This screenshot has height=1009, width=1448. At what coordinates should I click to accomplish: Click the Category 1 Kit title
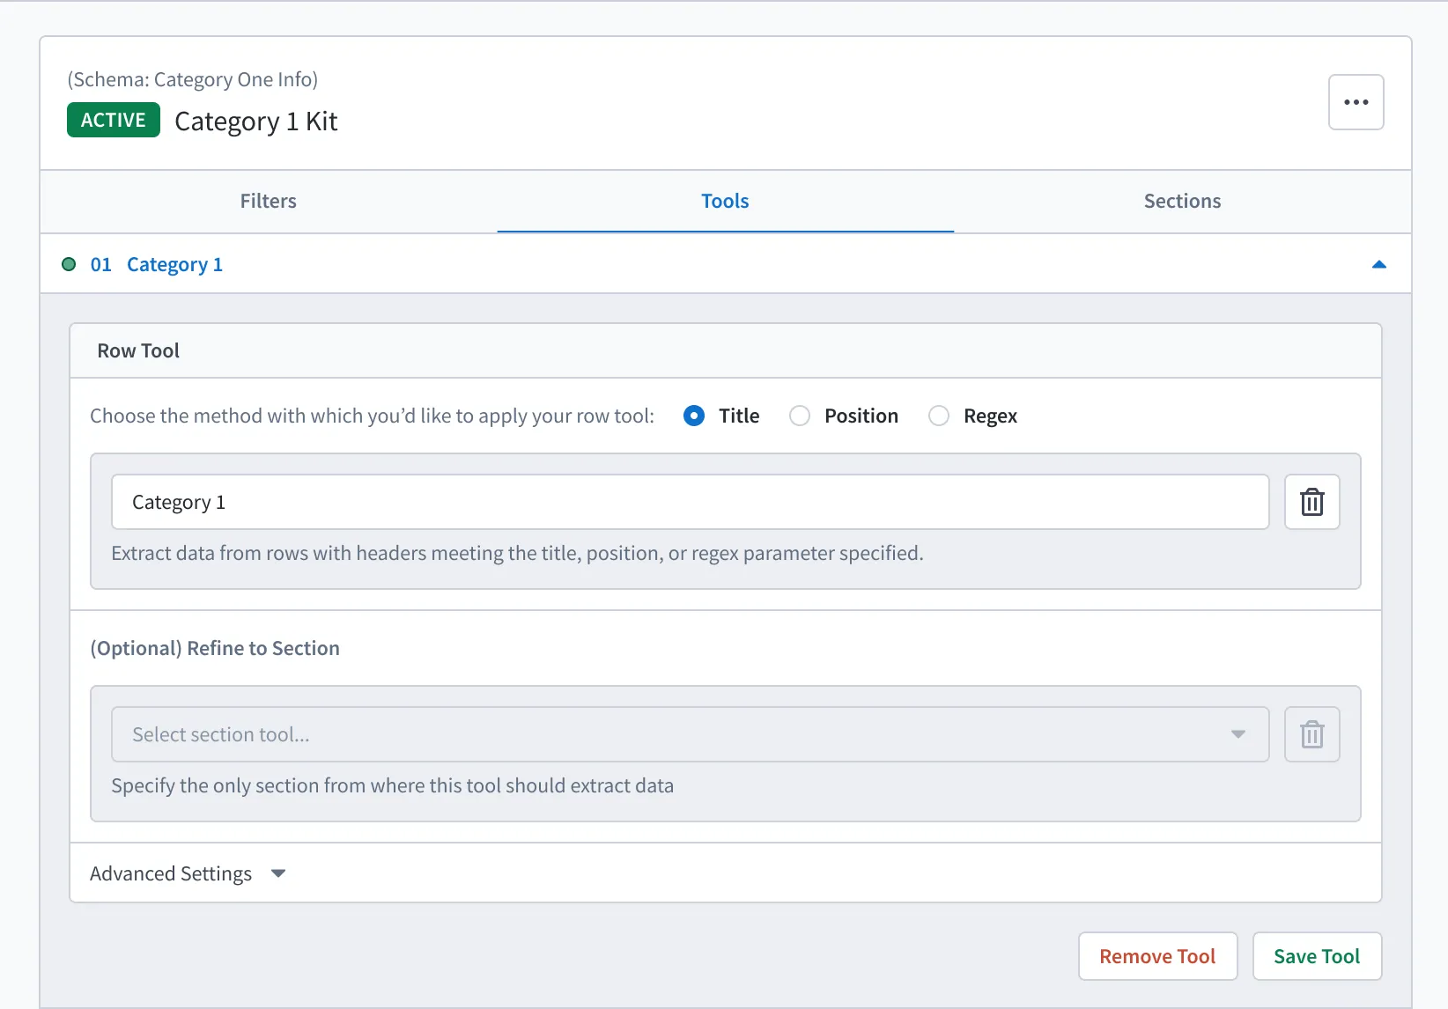(256, 121)
